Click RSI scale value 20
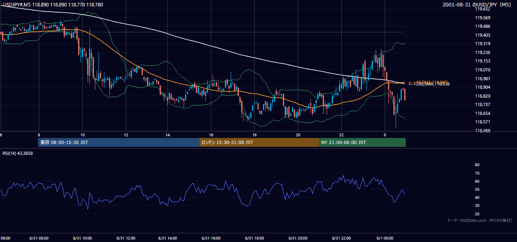Screen dimensions: 517x242 pos(477,214)
